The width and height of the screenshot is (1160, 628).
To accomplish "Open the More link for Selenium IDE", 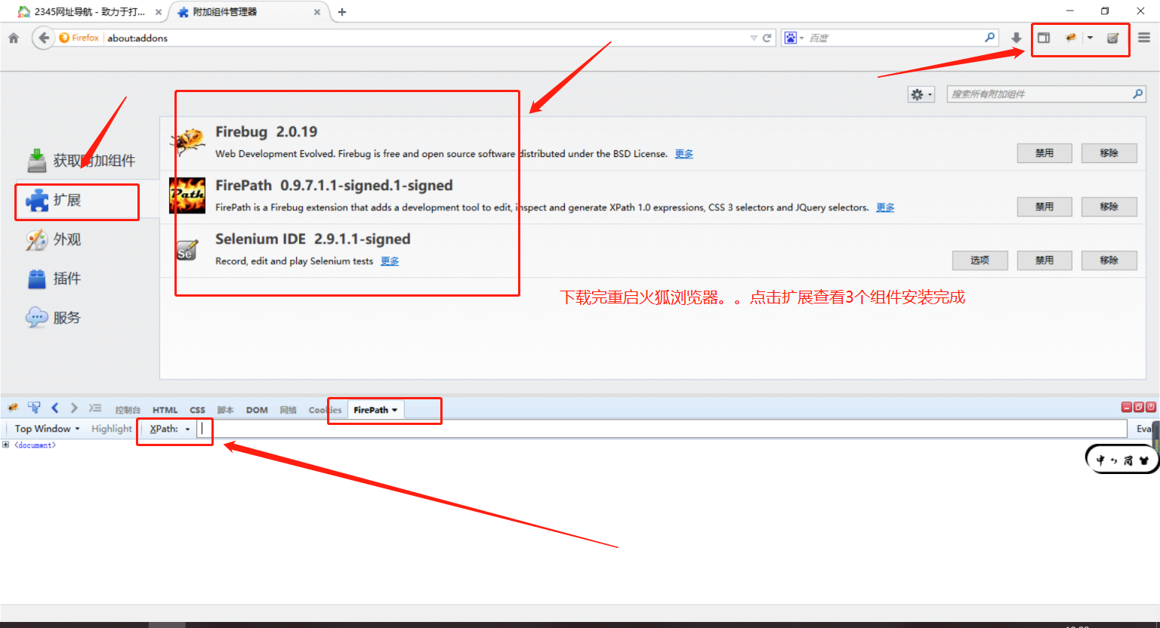I will 390,261.
